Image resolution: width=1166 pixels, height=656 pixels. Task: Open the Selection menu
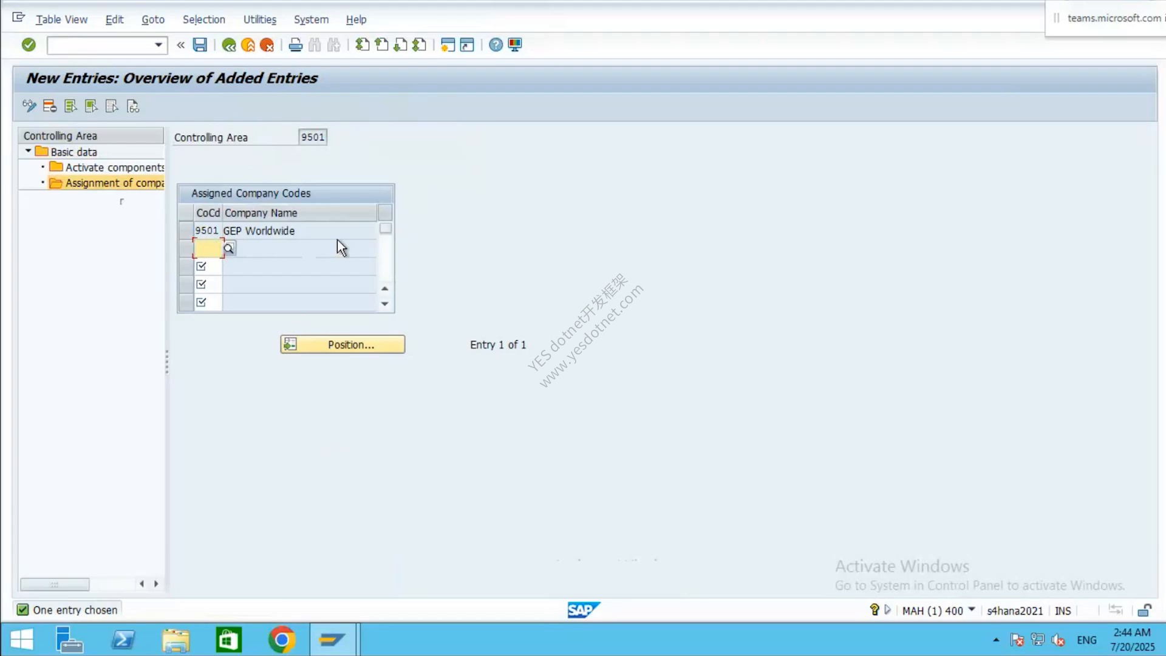point(203,19)
